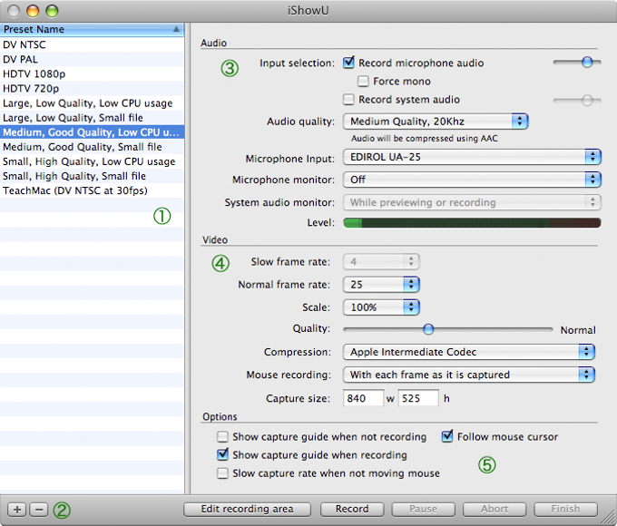This screenshot has width=617, height=526.
Task: Click the Preset Name column header
Action: pyautogui.click(x=92, y=30)
